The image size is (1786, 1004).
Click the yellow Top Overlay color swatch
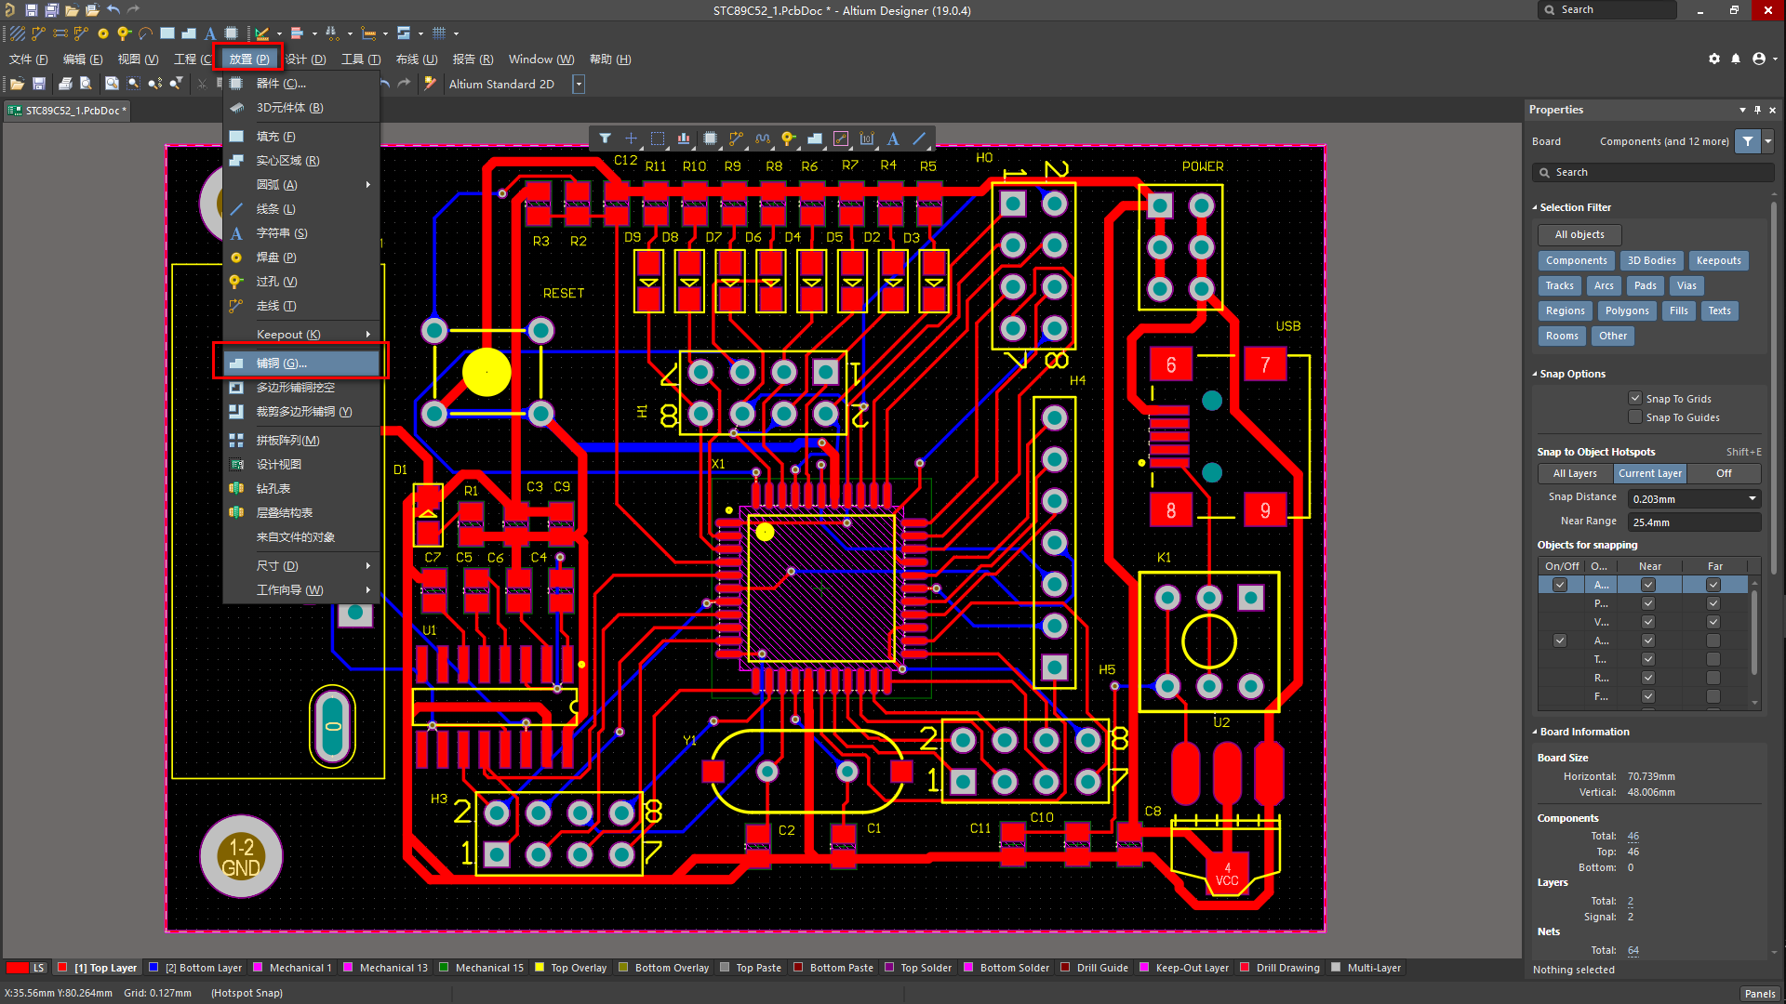click(540, 968)
